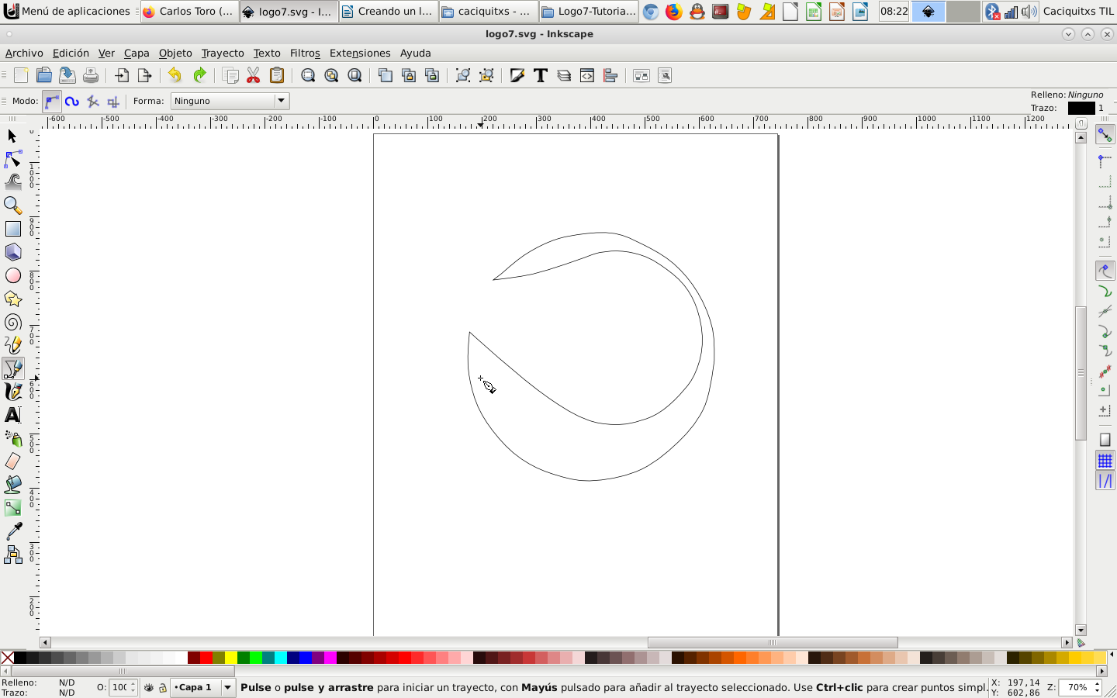Select the 3D Box tool
The image size is (1117, 698).
(x=12, y=252)
